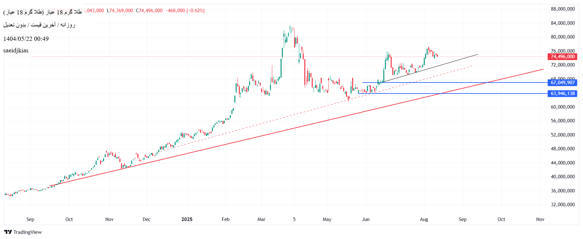Click the 44,000,000 price axis label
The width and height of the screenshot is (583, 239).
[x=563, y=163]
